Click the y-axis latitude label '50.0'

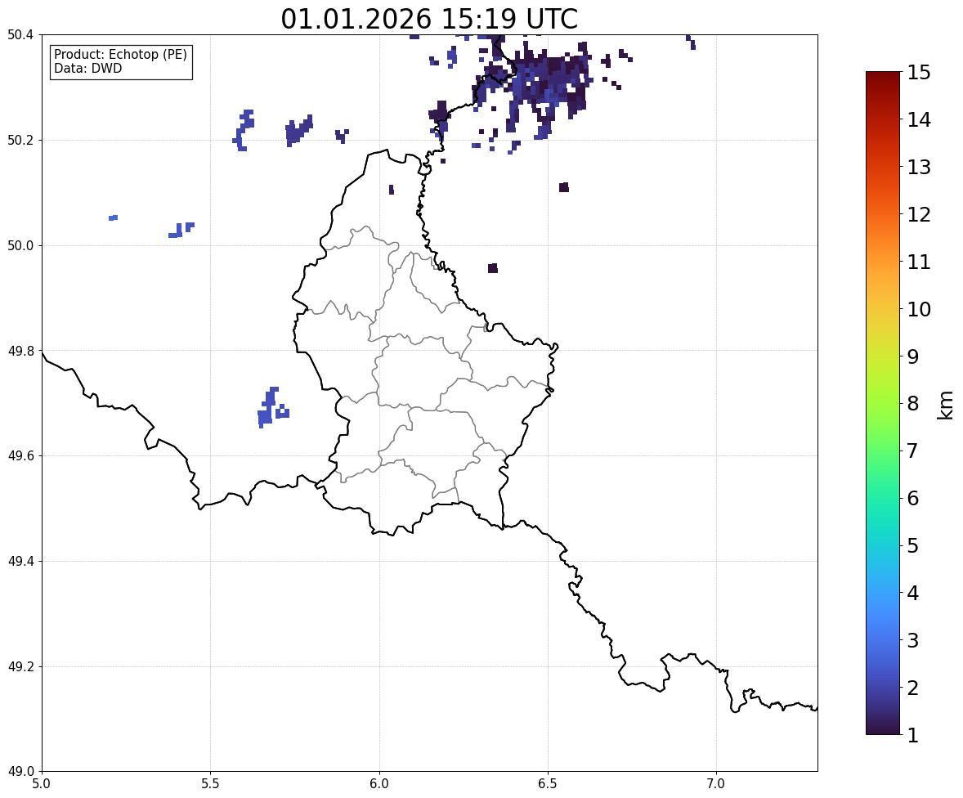coord(20,246)
